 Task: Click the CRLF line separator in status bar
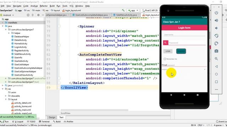201,125
